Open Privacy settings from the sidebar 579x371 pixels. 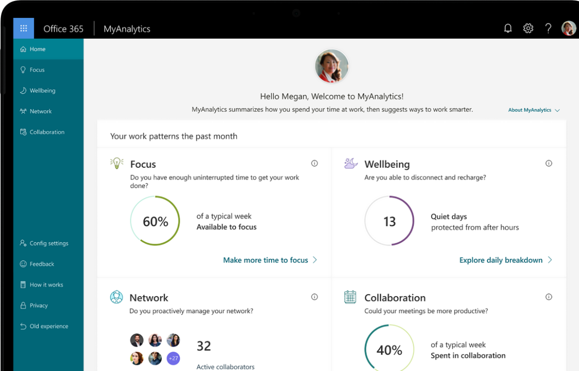tap(39, 306)
